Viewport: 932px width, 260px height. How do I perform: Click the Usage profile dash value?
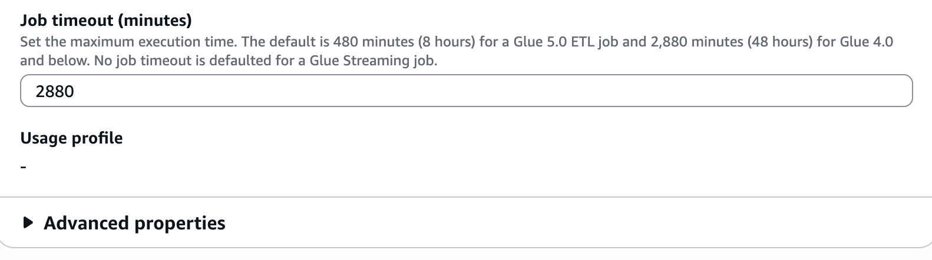point(24,168)
